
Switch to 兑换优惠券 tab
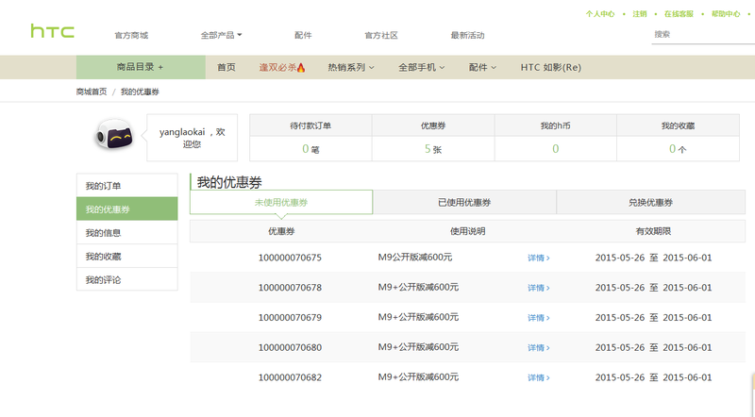click(651, 202)
